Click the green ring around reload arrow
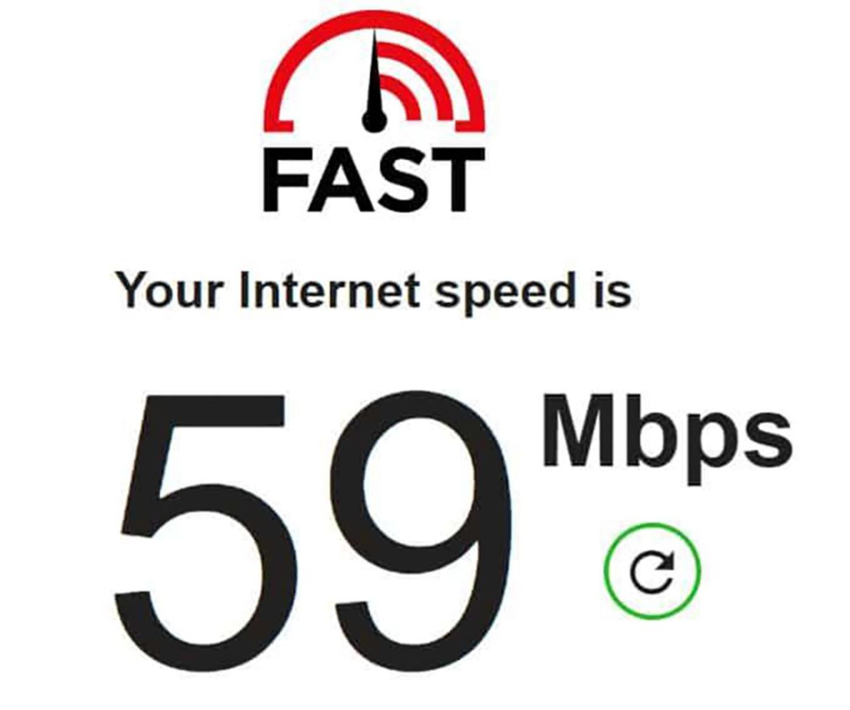 coord(652,571)
